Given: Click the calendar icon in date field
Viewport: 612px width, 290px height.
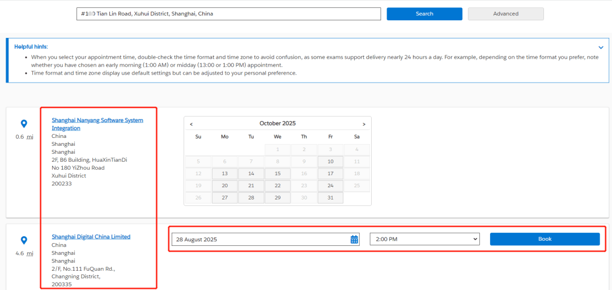Looking at the screenshot, I should click(354, 239).
